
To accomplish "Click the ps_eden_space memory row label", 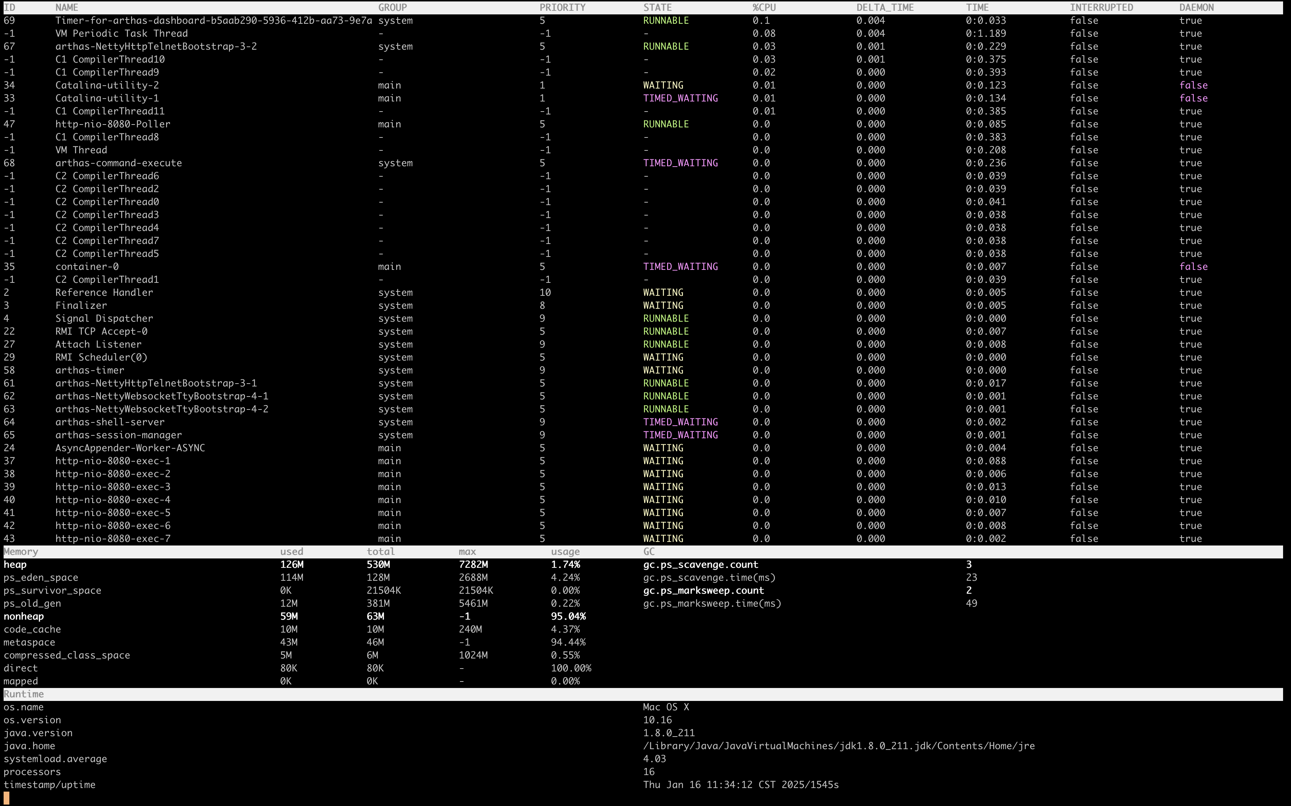I will pyautogui.click(x=41, y=578).
